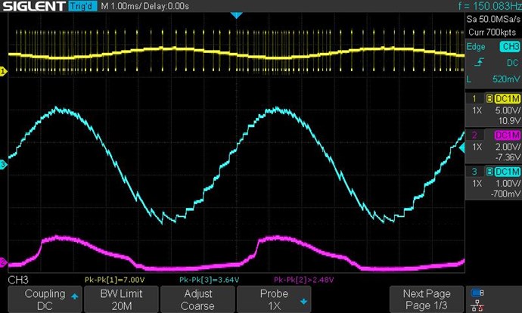Image resolution: width=522 pixels, height=313 pixels.
Task: Click the Pk-Pk[2]>2.48V measurement
Action: pos(303,280)
